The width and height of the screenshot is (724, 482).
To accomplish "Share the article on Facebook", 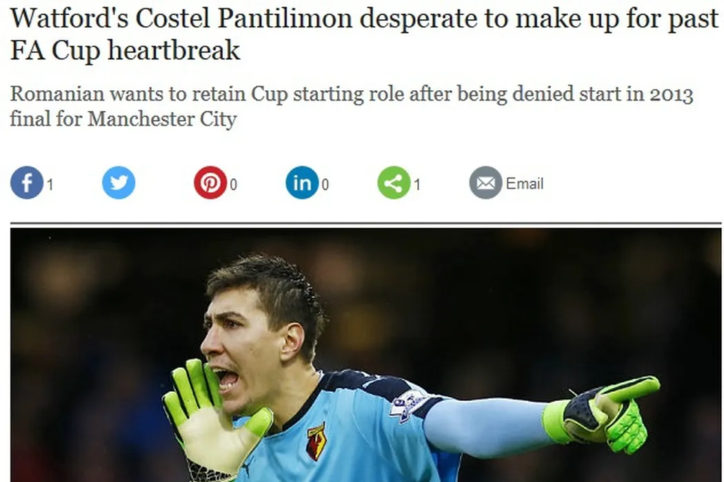I will coord(27,182).
